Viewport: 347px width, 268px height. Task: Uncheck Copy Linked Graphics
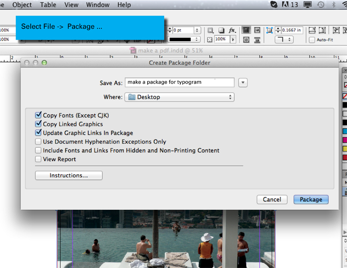(x=38, y=124)
